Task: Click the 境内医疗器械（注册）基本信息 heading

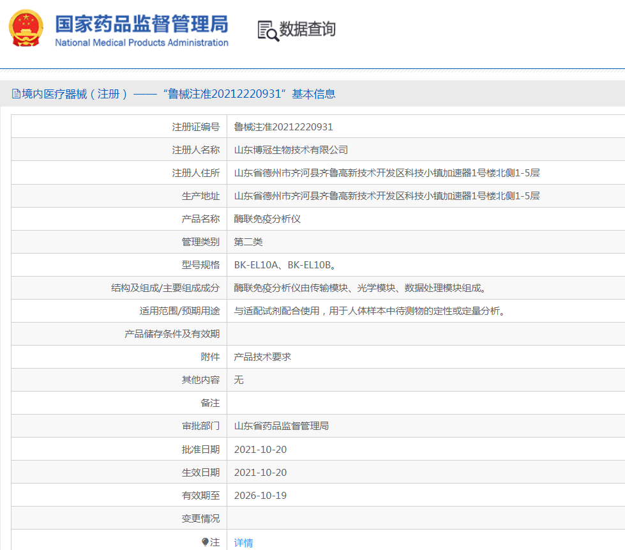Action: pyautogui.click(x=179, y=94)
